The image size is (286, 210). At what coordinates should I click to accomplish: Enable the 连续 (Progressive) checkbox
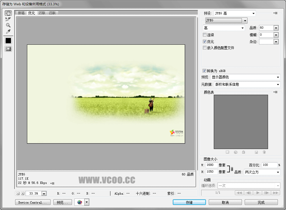point(205,35)
